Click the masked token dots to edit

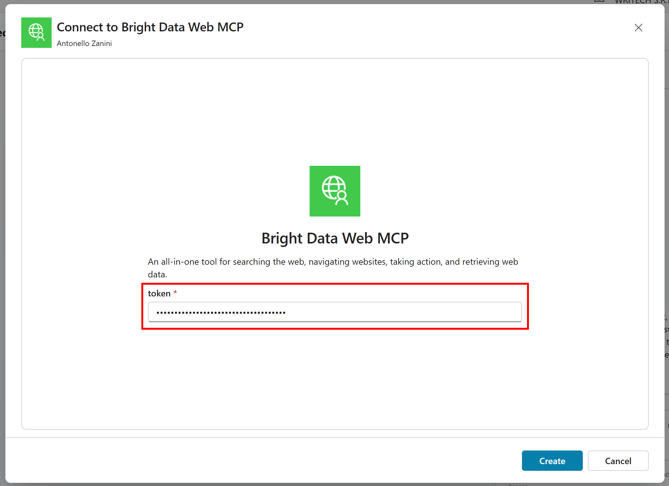[221, 312]
